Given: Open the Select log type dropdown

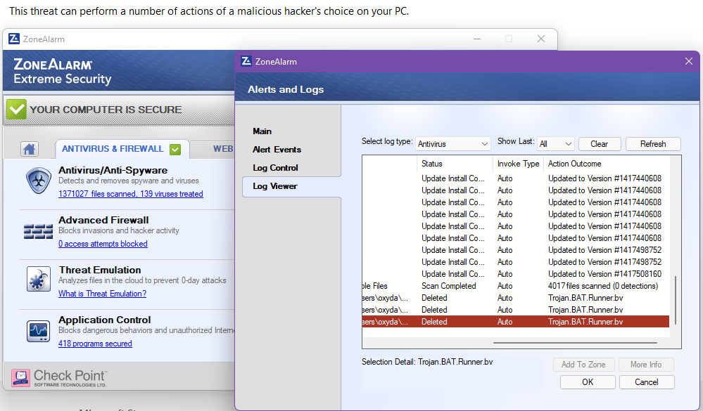Looking at the screenshot, I should (x=453, y=143).
